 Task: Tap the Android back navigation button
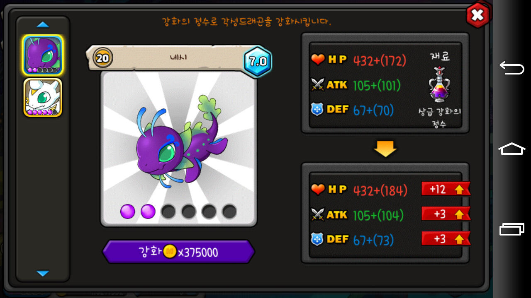(512, 67)
